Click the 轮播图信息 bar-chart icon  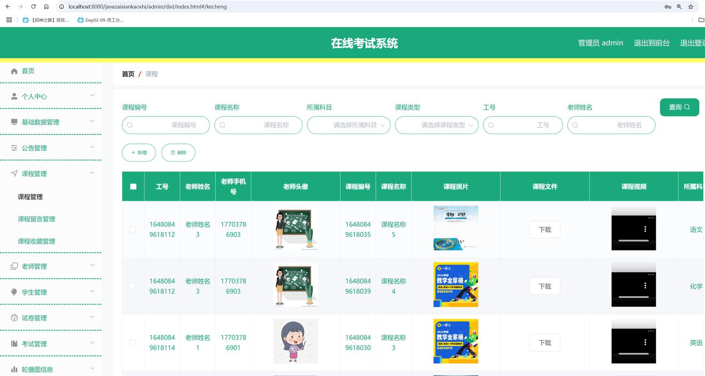click(x=14, y=369)
